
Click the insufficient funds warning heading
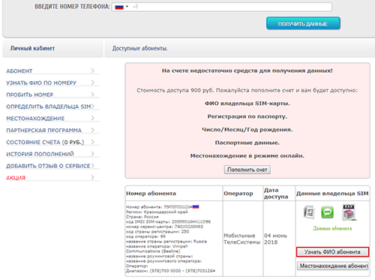pyautogui.click(x=247, y=71)
